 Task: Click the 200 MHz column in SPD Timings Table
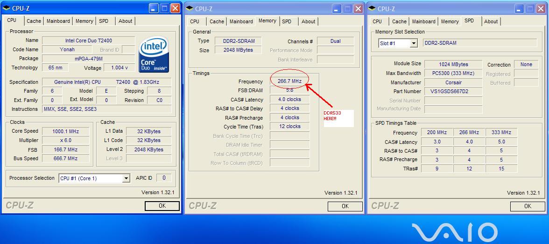click(437, 133)
